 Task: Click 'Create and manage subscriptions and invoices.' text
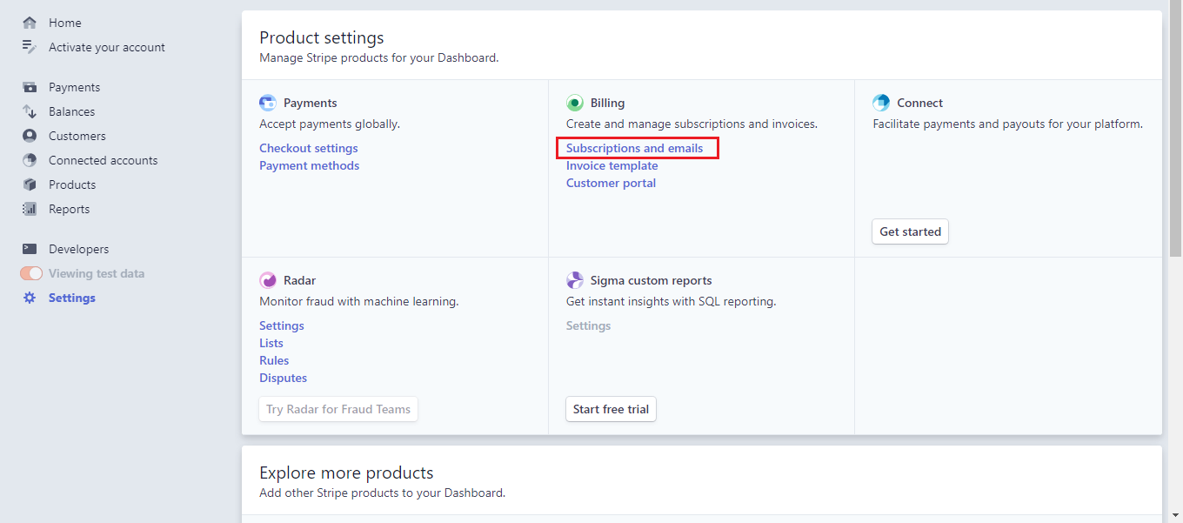(x=692, y=124)
